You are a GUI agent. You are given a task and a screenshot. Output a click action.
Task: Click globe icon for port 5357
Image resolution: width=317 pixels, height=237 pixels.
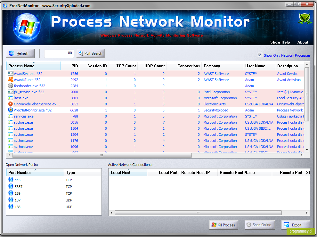[11, 186]
